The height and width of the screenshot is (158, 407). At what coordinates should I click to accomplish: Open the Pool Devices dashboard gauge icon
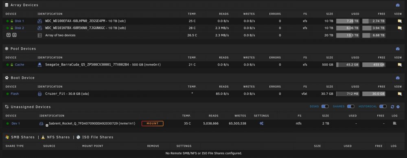398,49
